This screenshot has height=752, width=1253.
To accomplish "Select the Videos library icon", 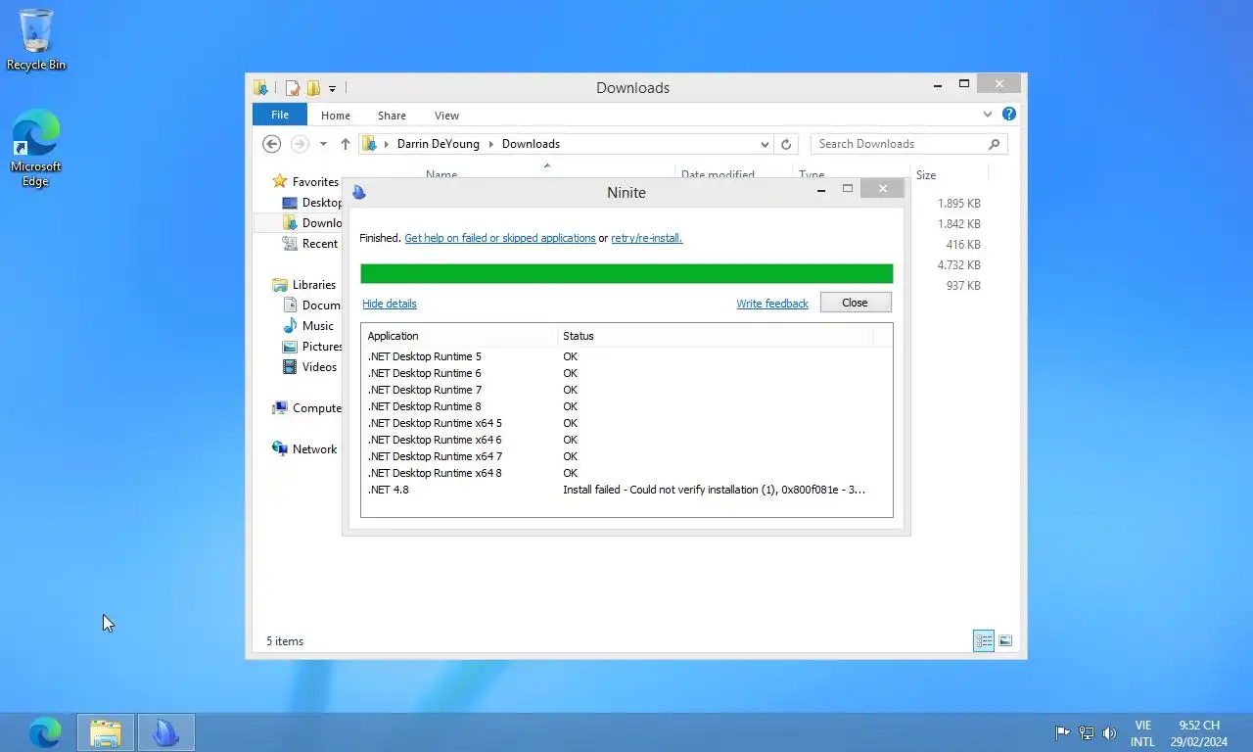I will click(290, 367).
